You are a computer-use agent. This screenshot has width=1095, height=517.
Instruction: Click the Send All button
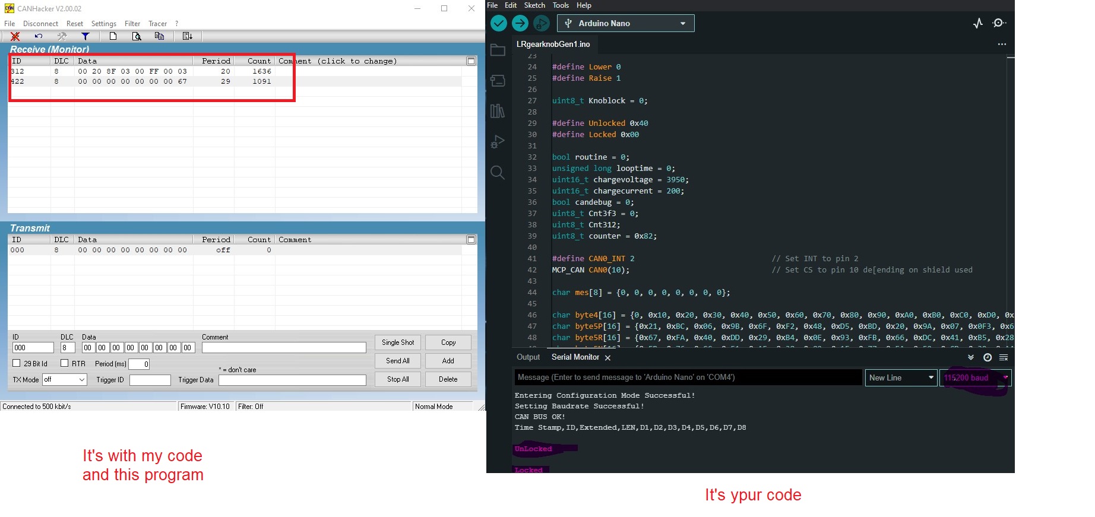pyautogui.click(x=397, y=361)
